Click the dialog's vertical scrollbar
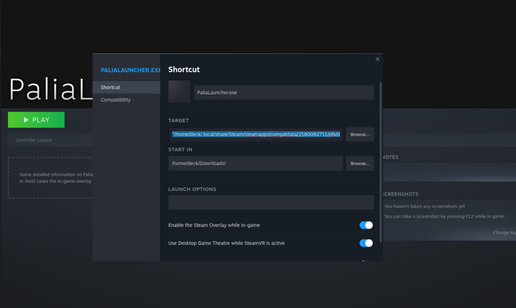 pyautogui.click(x=381, y=162)
